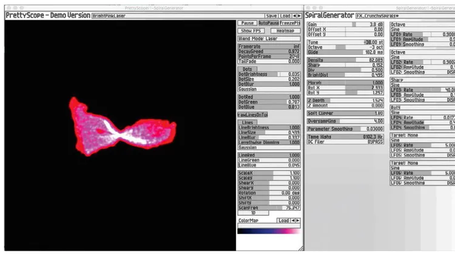The height and width of the screenshot is (255, 455).
Task: Adjust the Morph slider
Action: coord(345,83)
